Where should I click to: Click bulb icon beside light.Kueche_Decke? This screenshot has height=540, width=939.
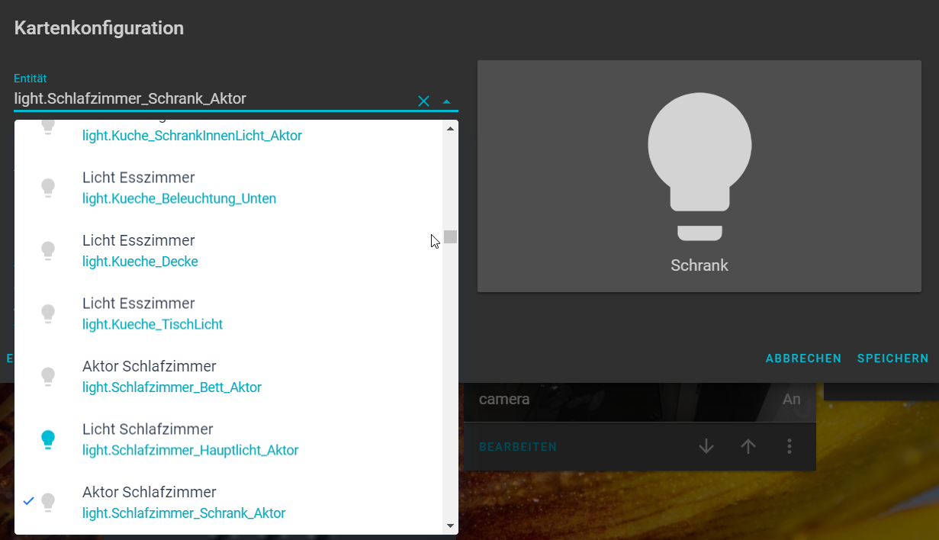click(48, 250)
